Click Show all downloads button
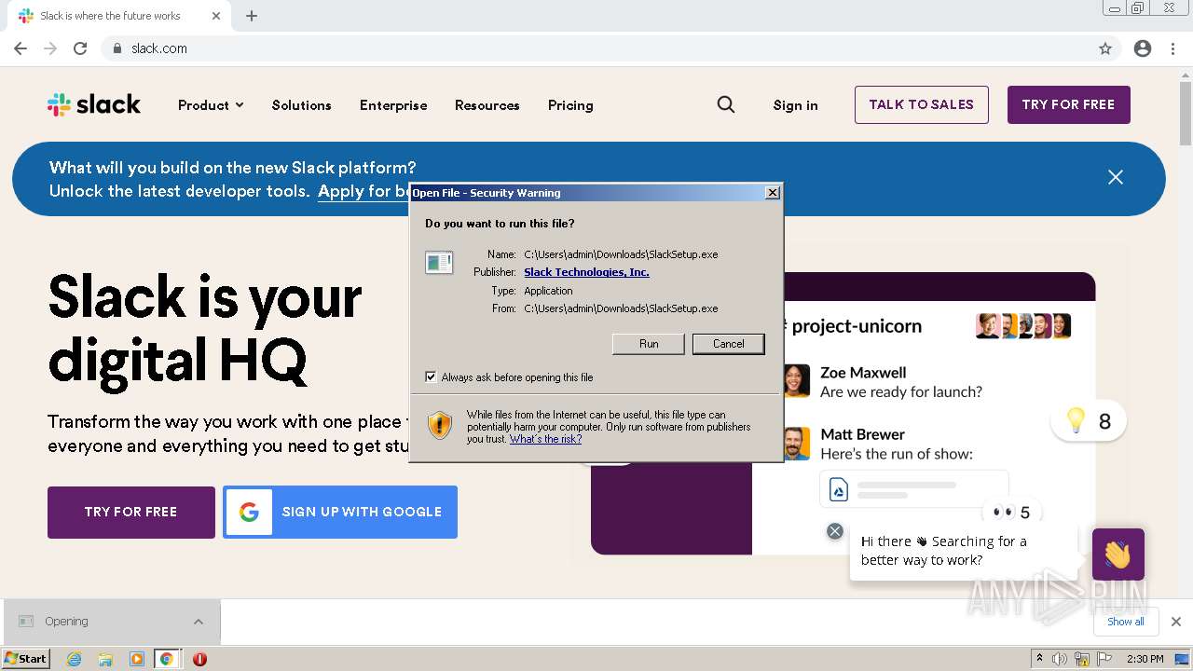Viewport: 1193px width, 671px height. (1126, 622)
